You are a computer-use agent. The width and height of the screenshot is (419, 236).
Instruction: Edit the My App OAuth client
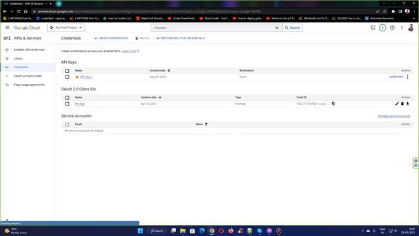pos(397,104)
